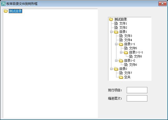Click the document icon beside 文件5
The height and width of the screenshot is (120, 168).
pyautogui.click(x=126, y=48)
